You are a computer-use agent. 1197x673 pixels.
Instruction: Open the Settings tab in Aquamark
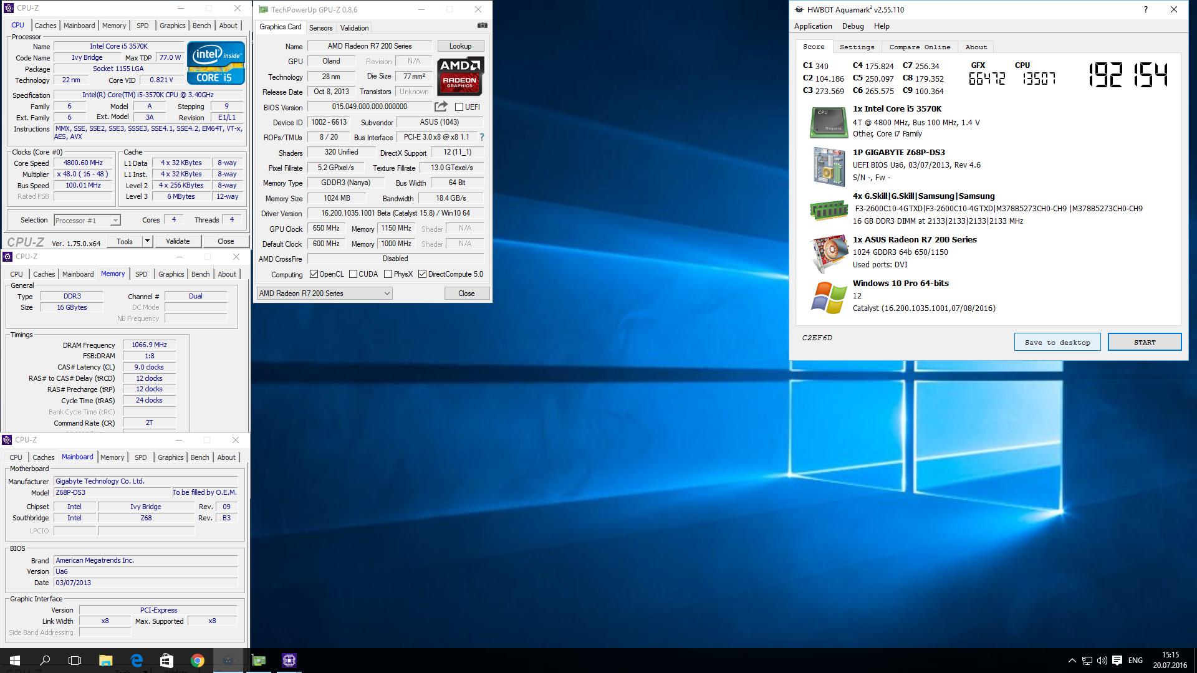[x=857, y=47]
